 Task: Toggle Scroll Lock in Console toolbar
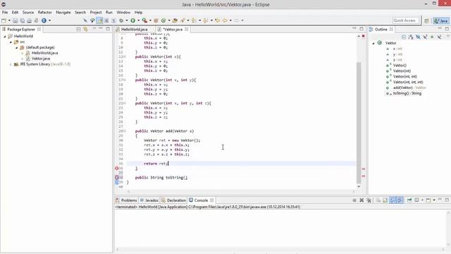pyautogui.click(x=385, y=200)
